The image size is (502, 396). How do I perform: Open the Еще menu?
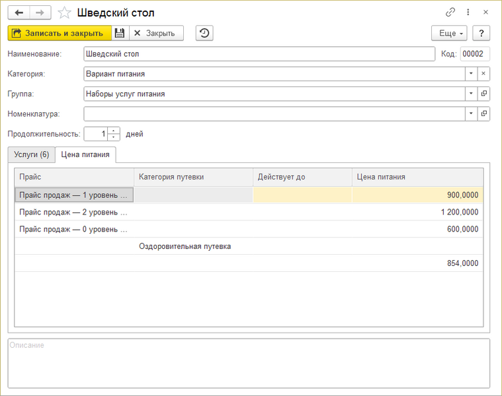point(449,33)
